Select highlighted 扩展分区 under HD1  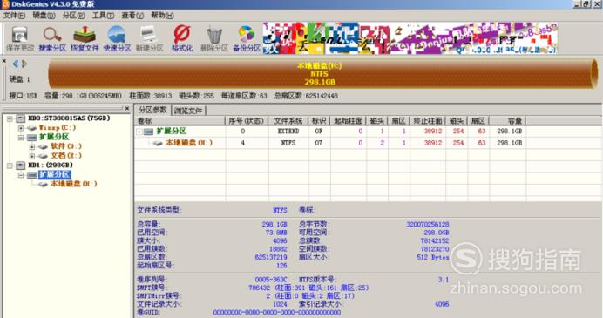pyautogui.click(x=54, y=174)
